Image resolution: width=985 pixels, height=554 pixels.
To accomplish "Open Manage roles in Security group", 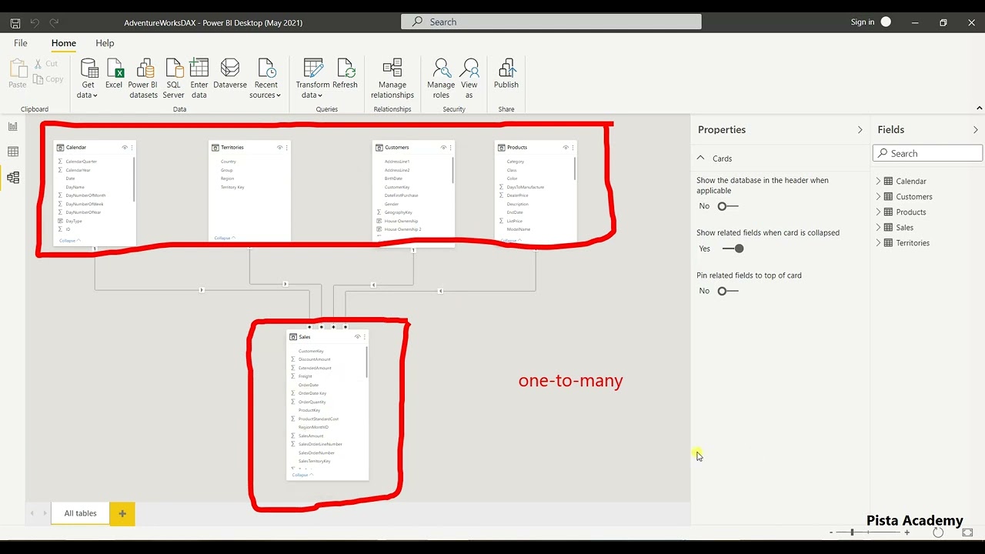I will tap(441, 78).
